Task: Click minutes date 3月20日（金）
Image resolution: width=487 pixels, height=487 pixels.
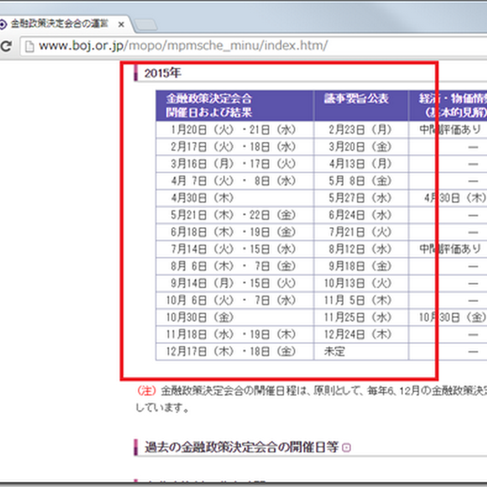Action: click(360, 147)
